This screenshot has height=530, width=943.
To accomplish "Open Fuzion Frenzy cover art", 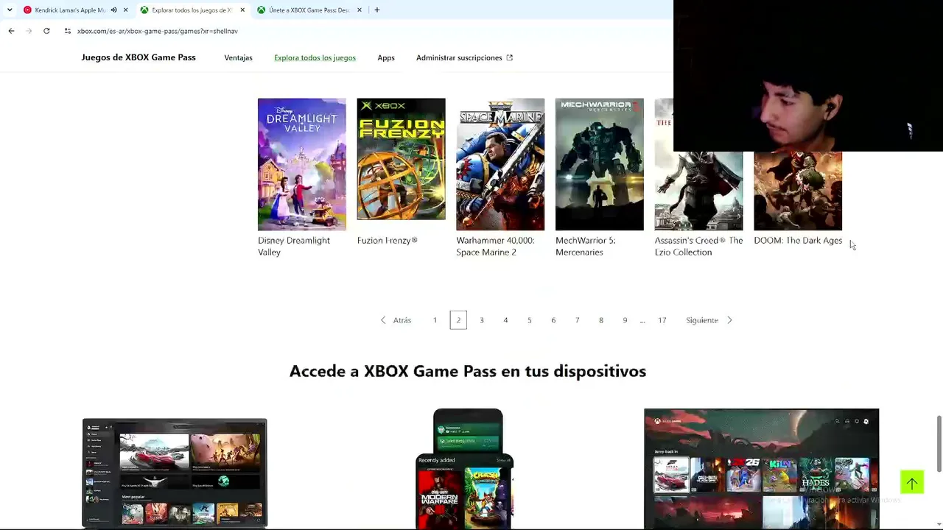I will (401, 159).
